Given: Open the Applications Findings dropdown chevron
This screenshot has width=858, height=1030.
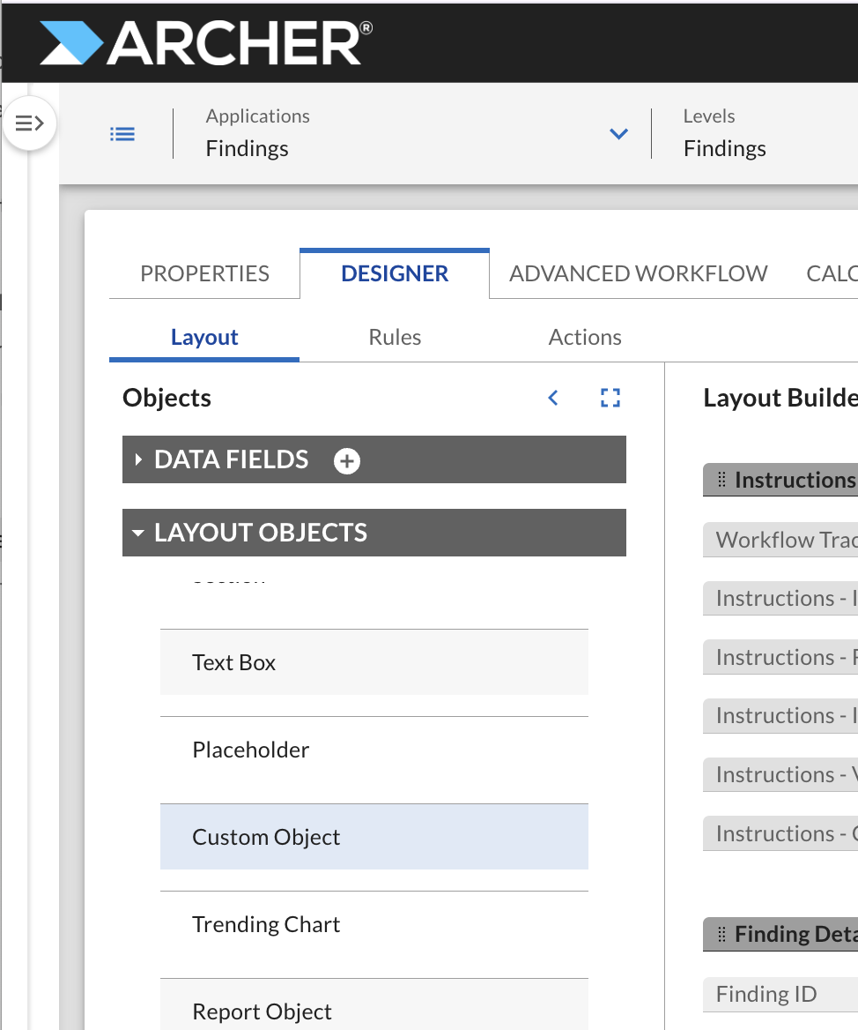Looking at the screenshot, I should 618,134.
